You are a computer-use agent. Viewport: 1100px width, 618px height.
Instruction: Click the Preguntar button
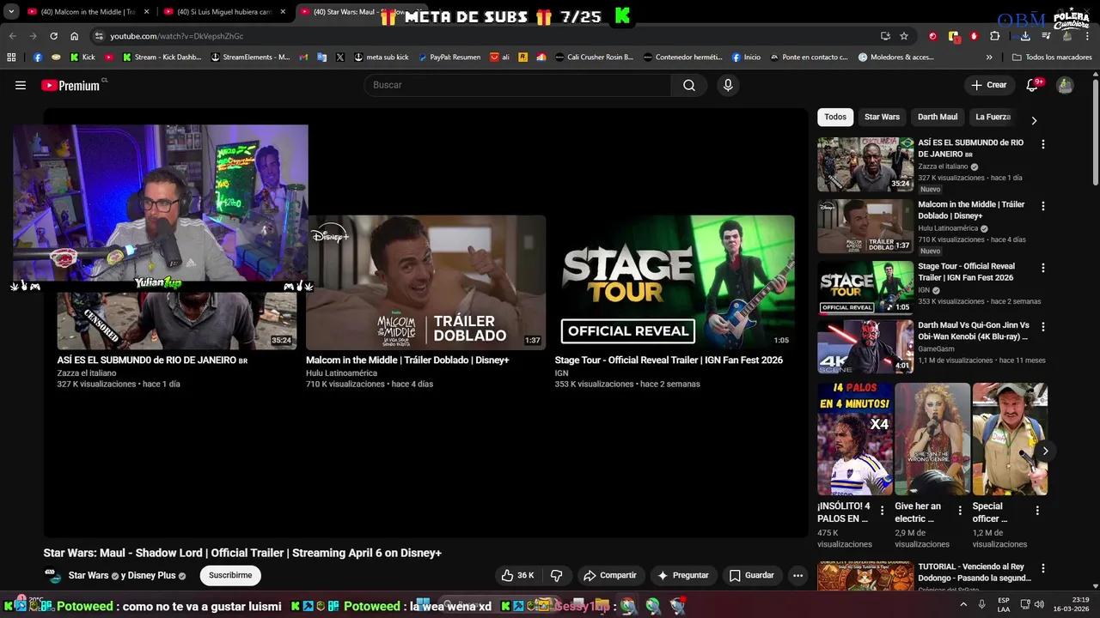(x=683, y=575)
